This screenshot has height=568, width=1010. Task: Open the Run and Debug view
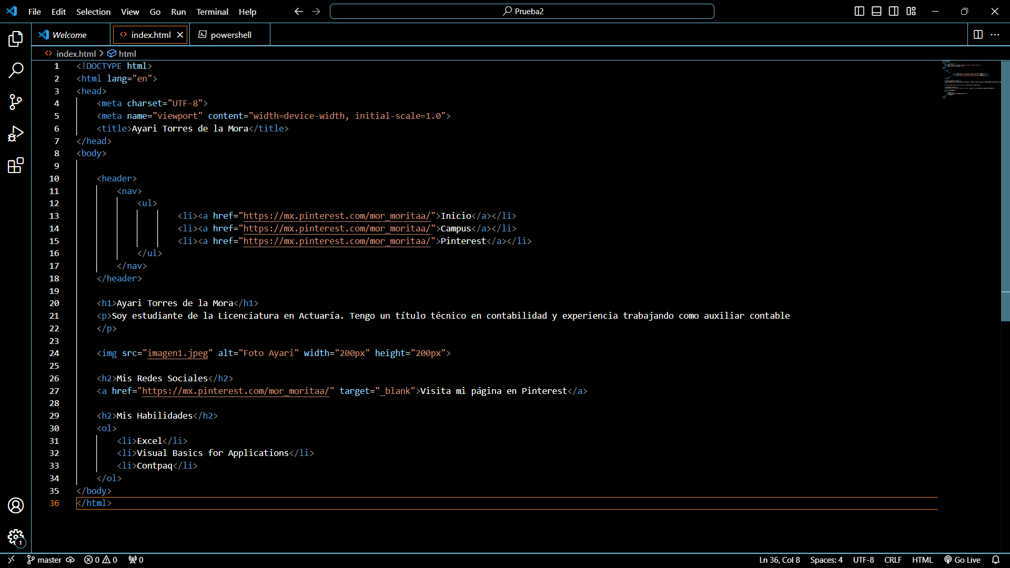coord(15,134)
